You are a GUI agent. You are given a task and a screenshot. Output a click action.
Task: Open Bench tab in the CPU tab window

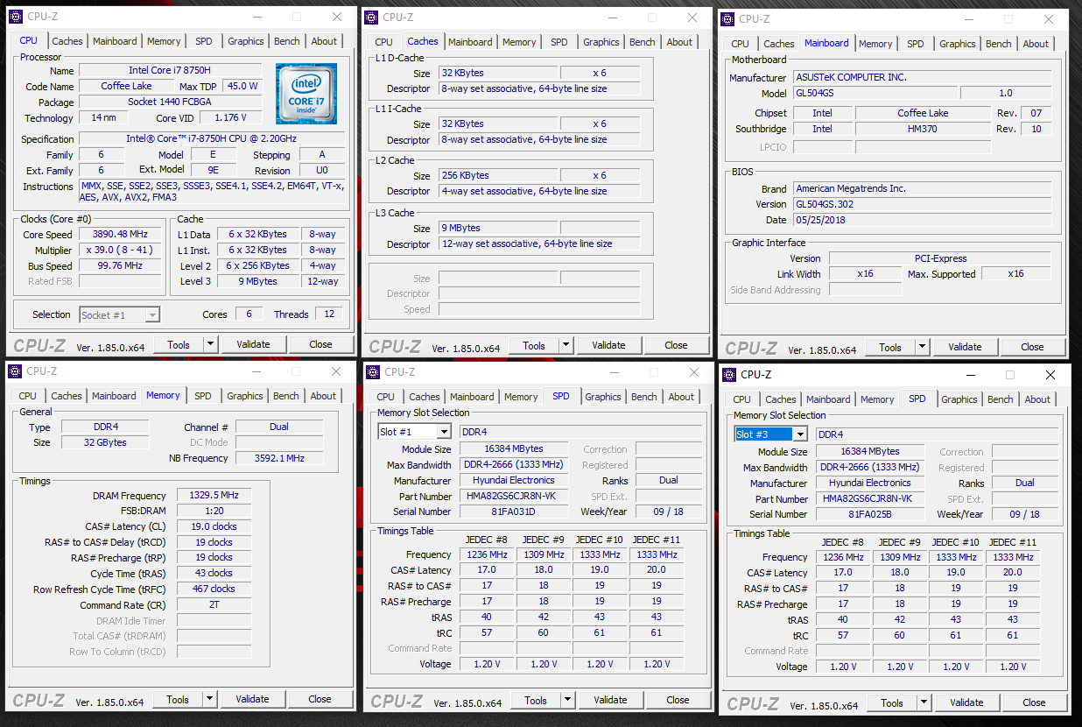287,41
